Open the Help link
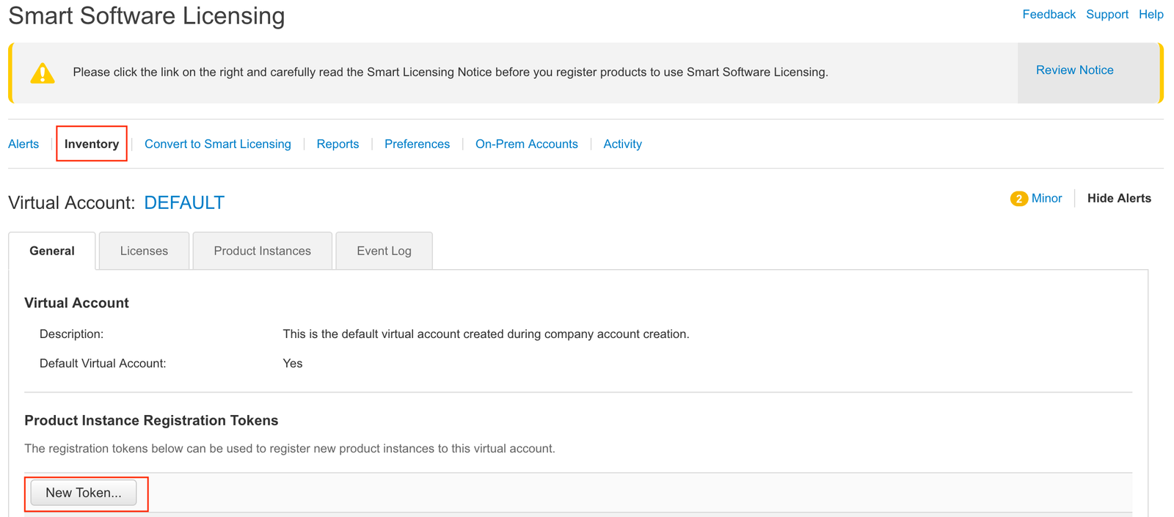Image resolution: width=1174 pixels, height=517 pixels. tap(1151, 15)
